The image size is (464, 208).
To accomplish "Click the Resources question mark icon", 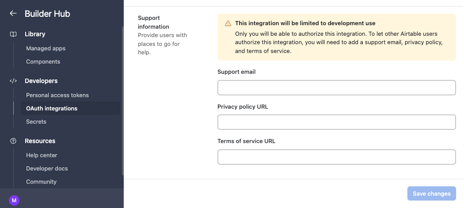I will pos(13,141).
